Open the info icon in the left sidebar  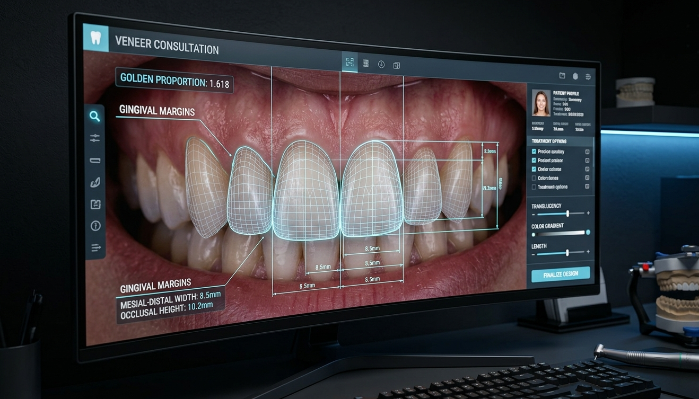coord(95,226)
